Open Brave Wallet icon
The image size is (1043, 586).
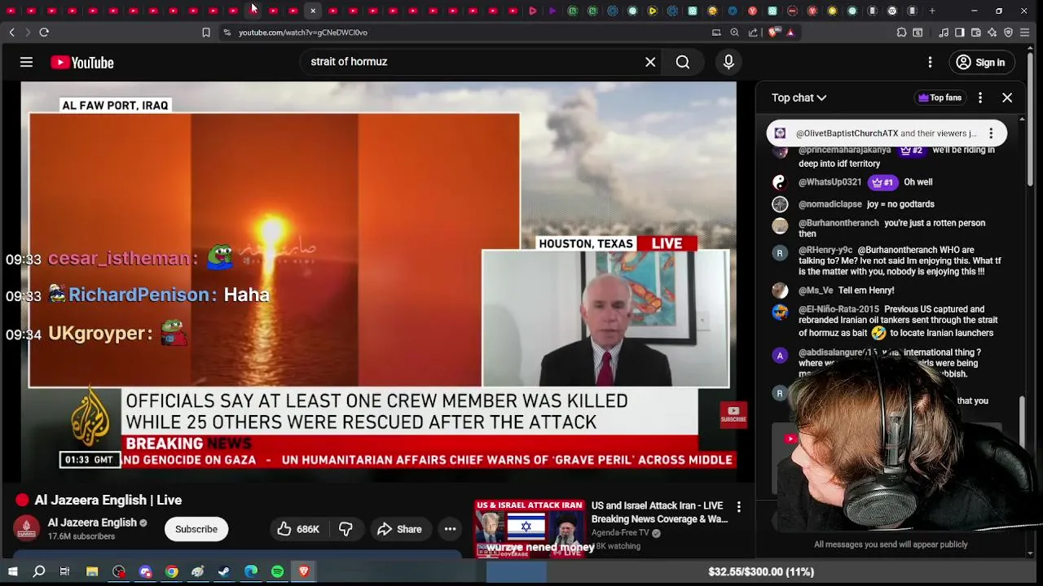click(976, 33)
